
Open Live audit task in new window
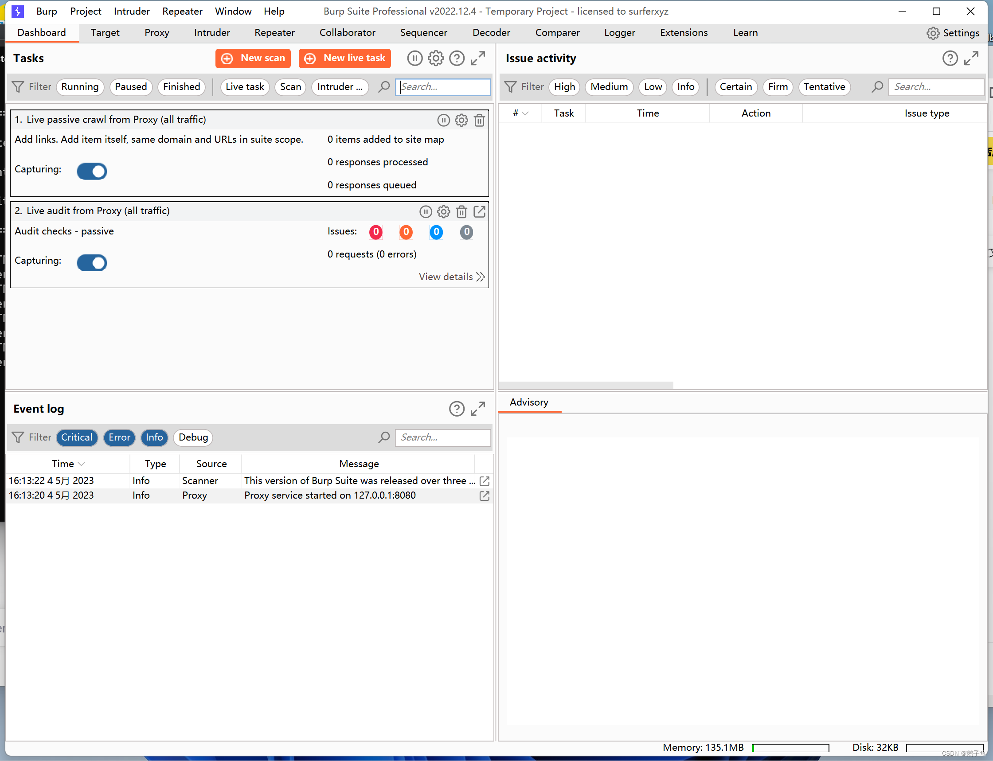pyautogui.click(x=479, y=211)
